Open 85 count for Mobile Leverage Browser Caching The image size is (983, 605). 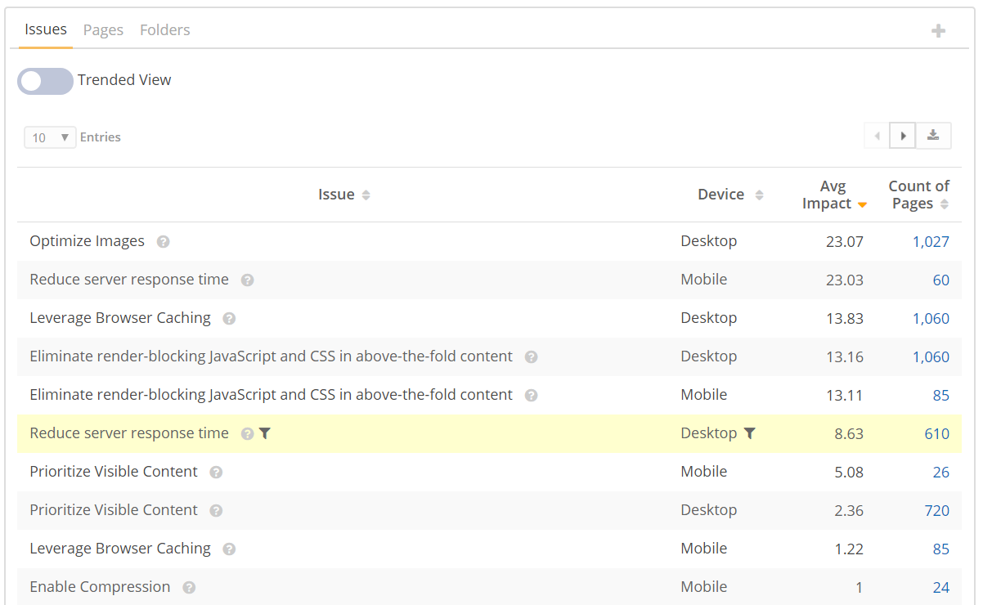941,549
